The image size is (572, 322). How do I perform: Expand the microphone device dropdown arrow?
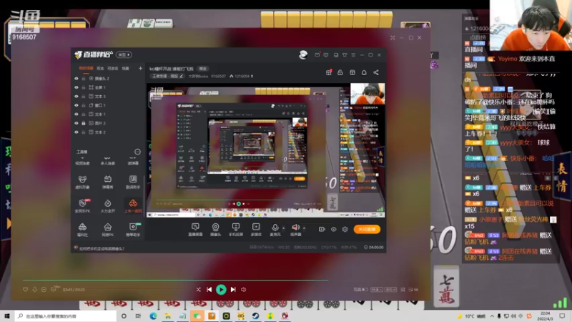(x=284, y=228)
